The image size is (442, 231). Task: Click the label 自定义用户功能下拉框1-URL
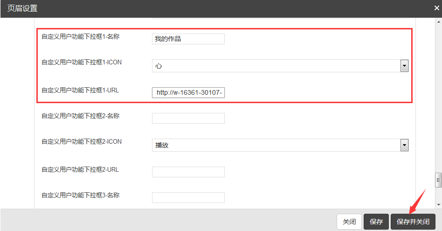[x=80, y=90]
